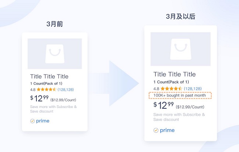Click the "3月及以后" heading
This screenshot has height=152, width=239.
click(x=181, y=17)
